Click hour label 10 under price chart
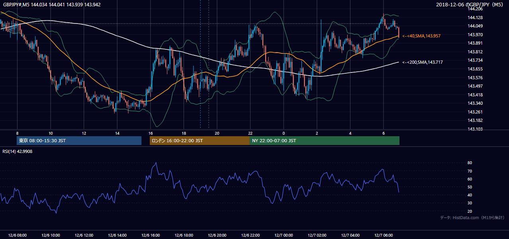Viewport: 509px width, 239px height. pos(51,133)
